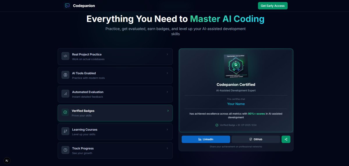Click the brain icon for AI Tools Enabled
The height and width of the screenshot is (166, 349).
65,75
